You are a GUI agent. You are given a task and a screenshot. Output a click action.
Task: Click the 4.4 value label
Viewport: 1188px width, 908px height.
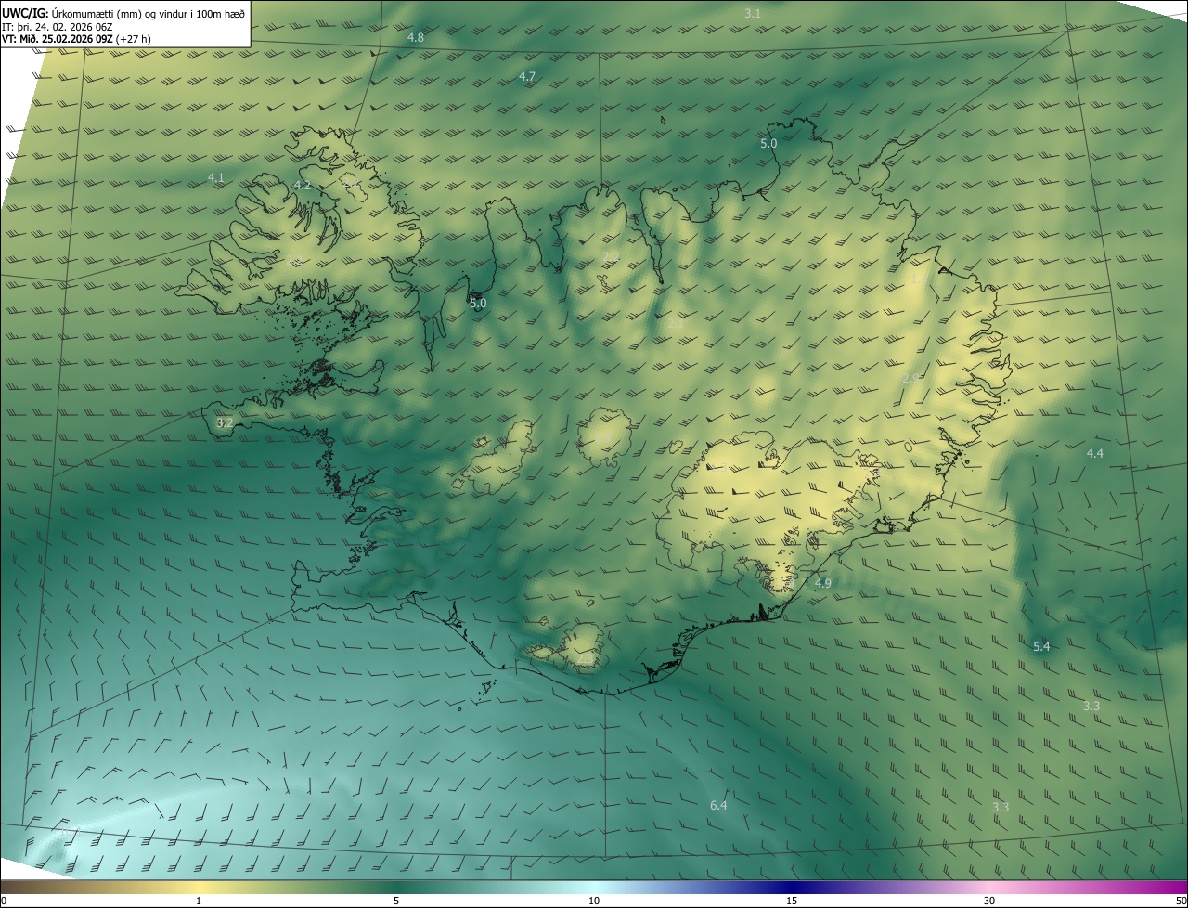click(x=1095, y=453)
